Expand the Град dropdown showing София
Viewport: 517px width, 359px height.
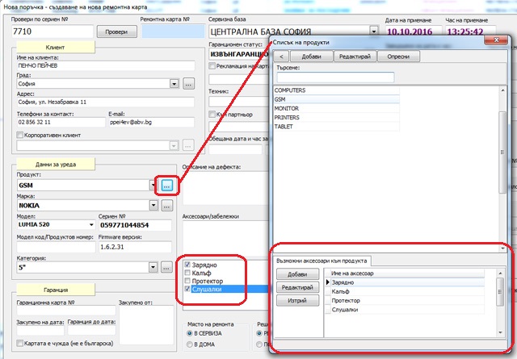tap(174, 83)
